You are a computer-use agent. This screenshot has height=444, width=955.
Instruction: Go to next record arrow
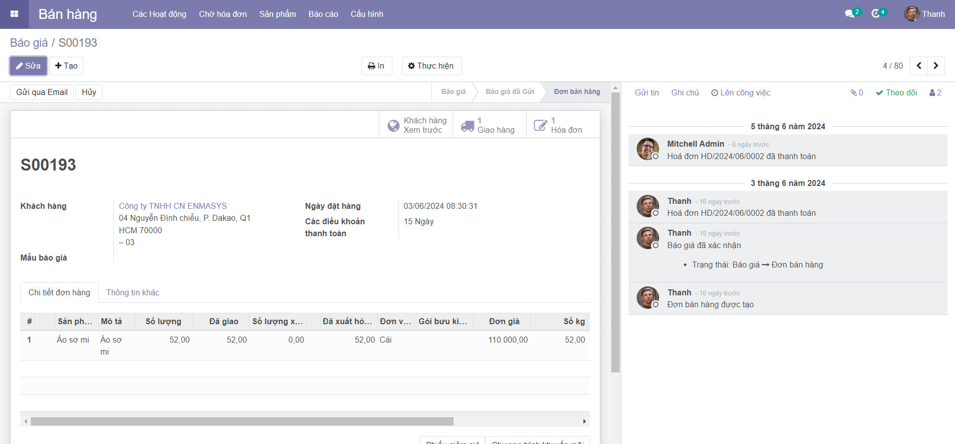936,66
